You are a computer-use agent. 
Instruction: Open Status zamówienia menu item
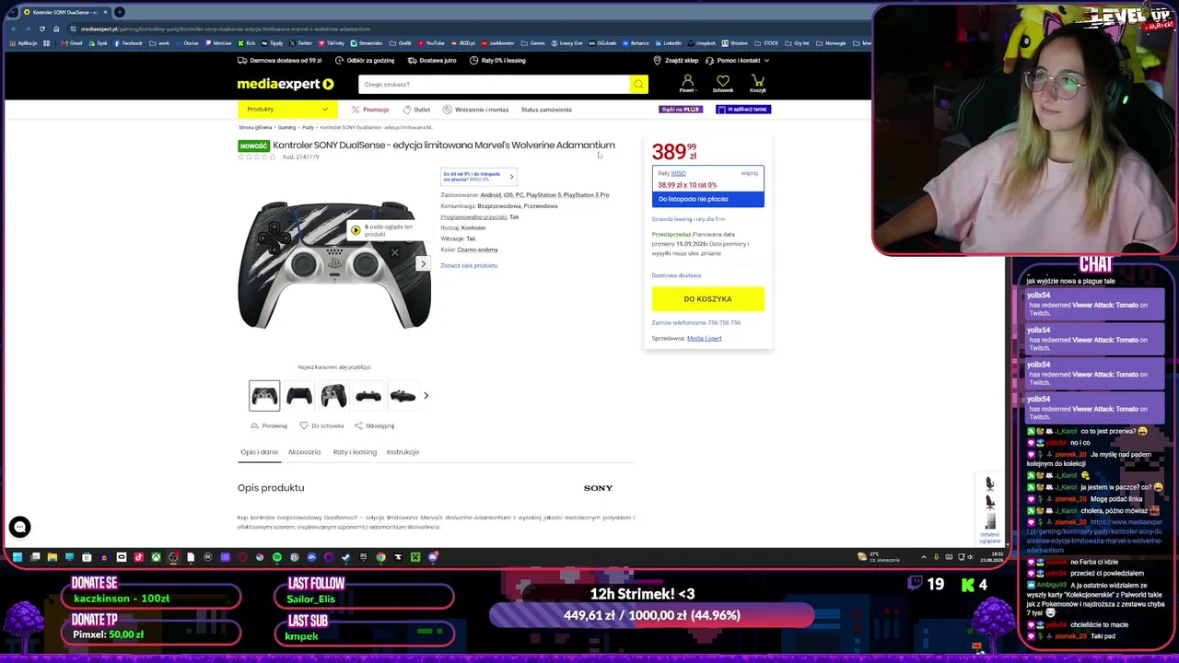pos(546,110)
